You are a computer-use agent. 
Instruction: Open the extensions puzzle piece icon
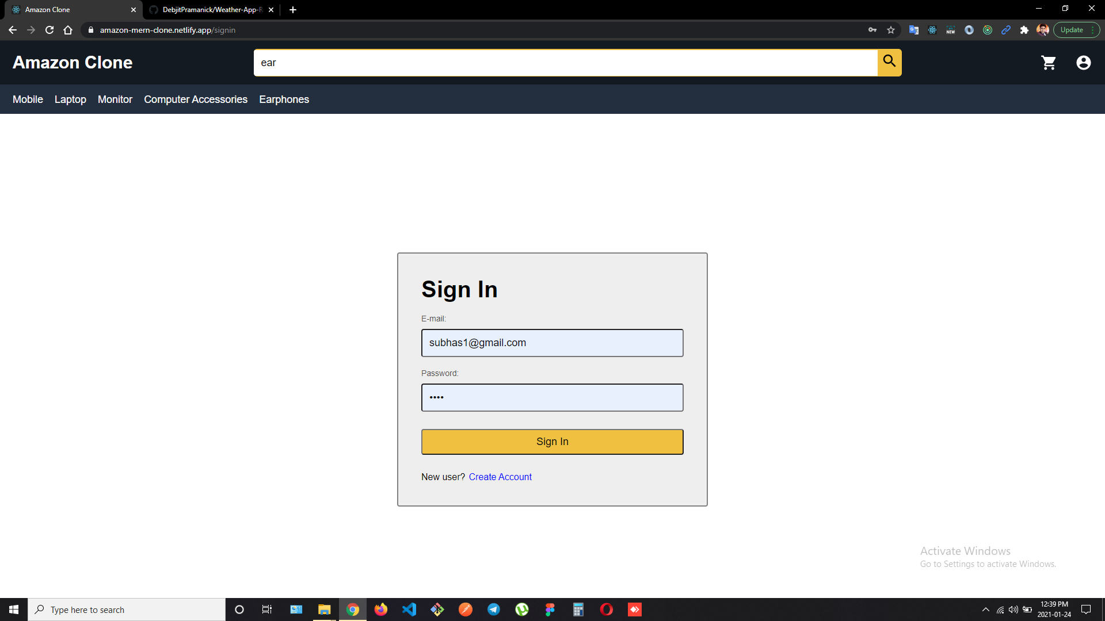(1024, 30)
